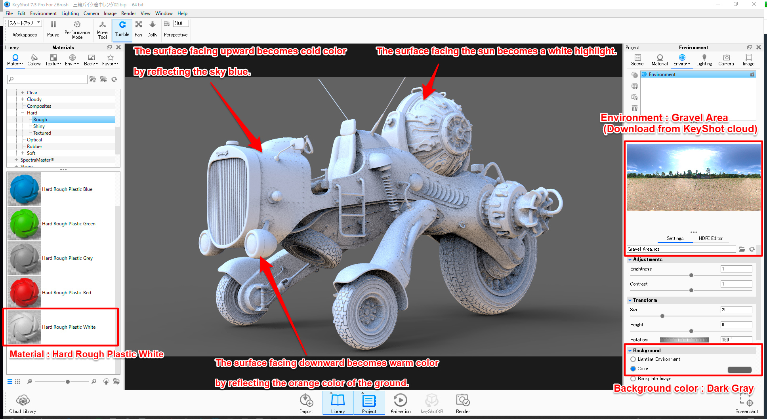Open the Project Scene tab
This screenshot has height=419, width=767.
click(637, 60)
